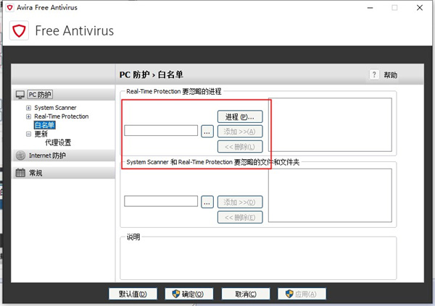Click the Avira umbrella logo in the header
Viewport: 435px width, 306px height.
pos(20,31)
